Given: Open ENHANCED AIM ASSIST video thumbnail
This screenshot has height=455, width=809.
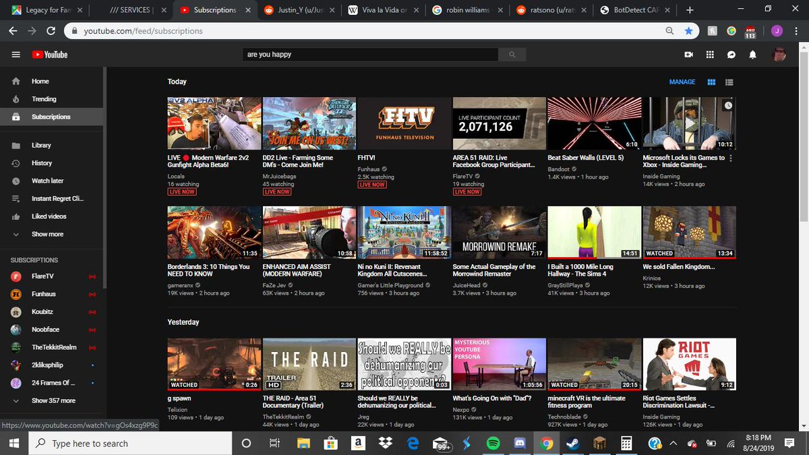Looking at the screenshot, I should point(309,233).
